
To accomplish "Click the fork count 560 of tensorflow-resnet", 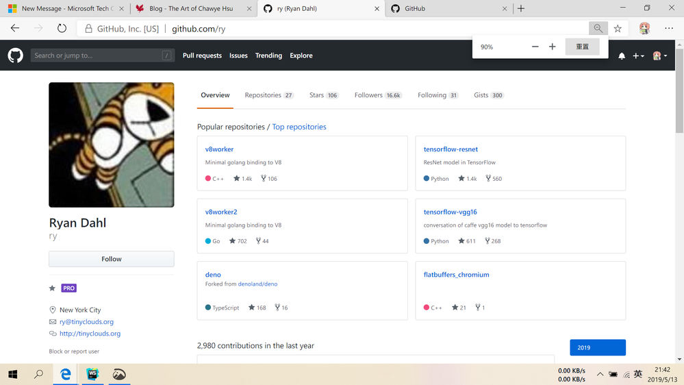I will (x=494, y=179).
